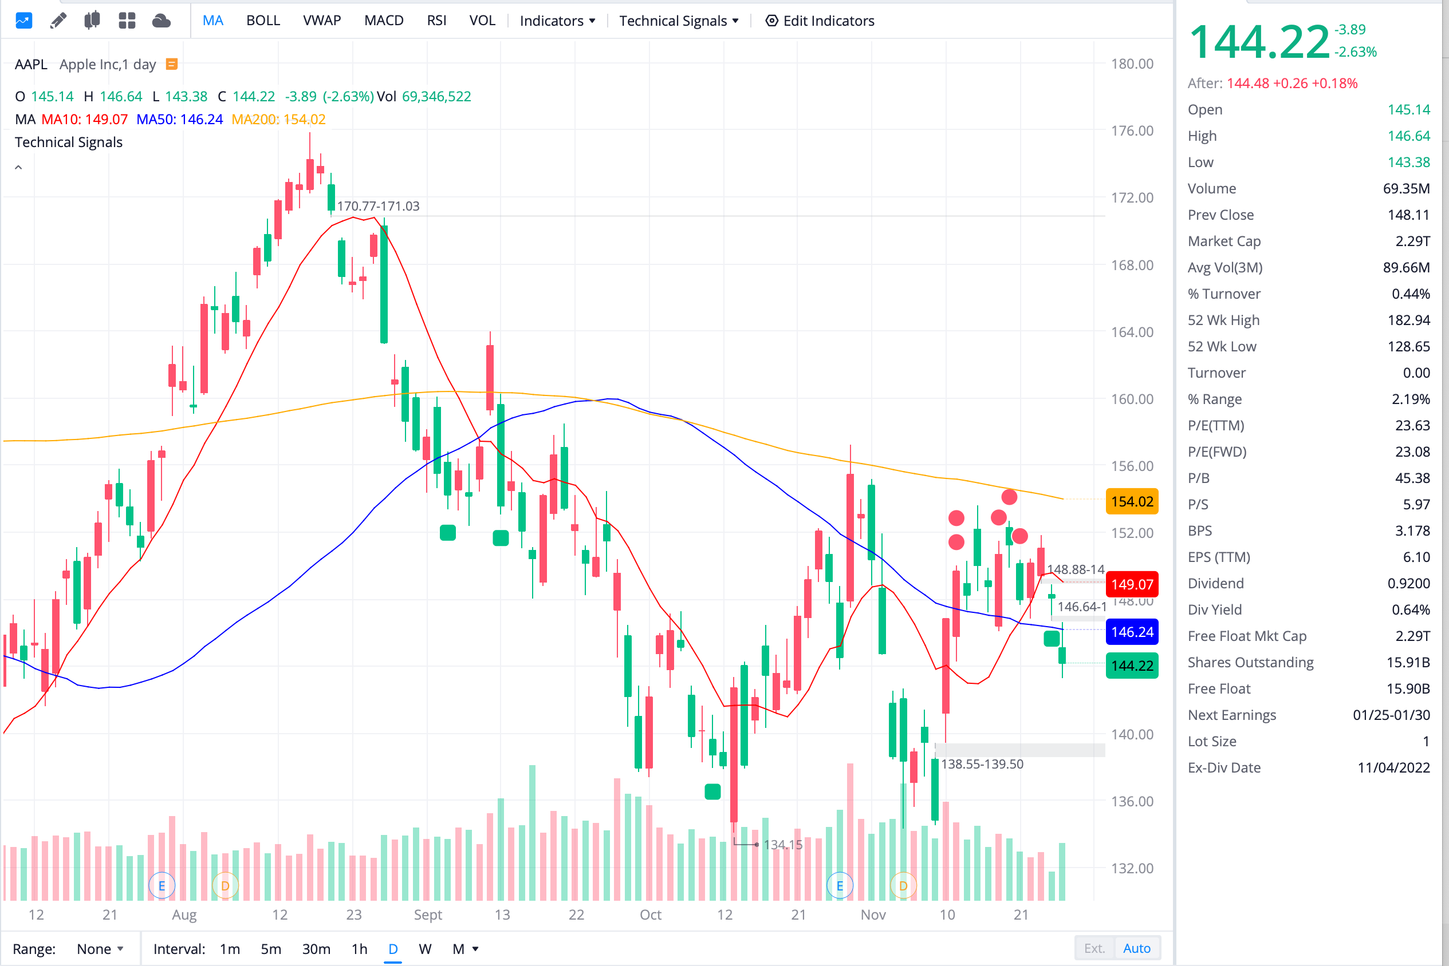
Task: Click the orange note icon beside Apple Inc
Action: tap(171, 64)
